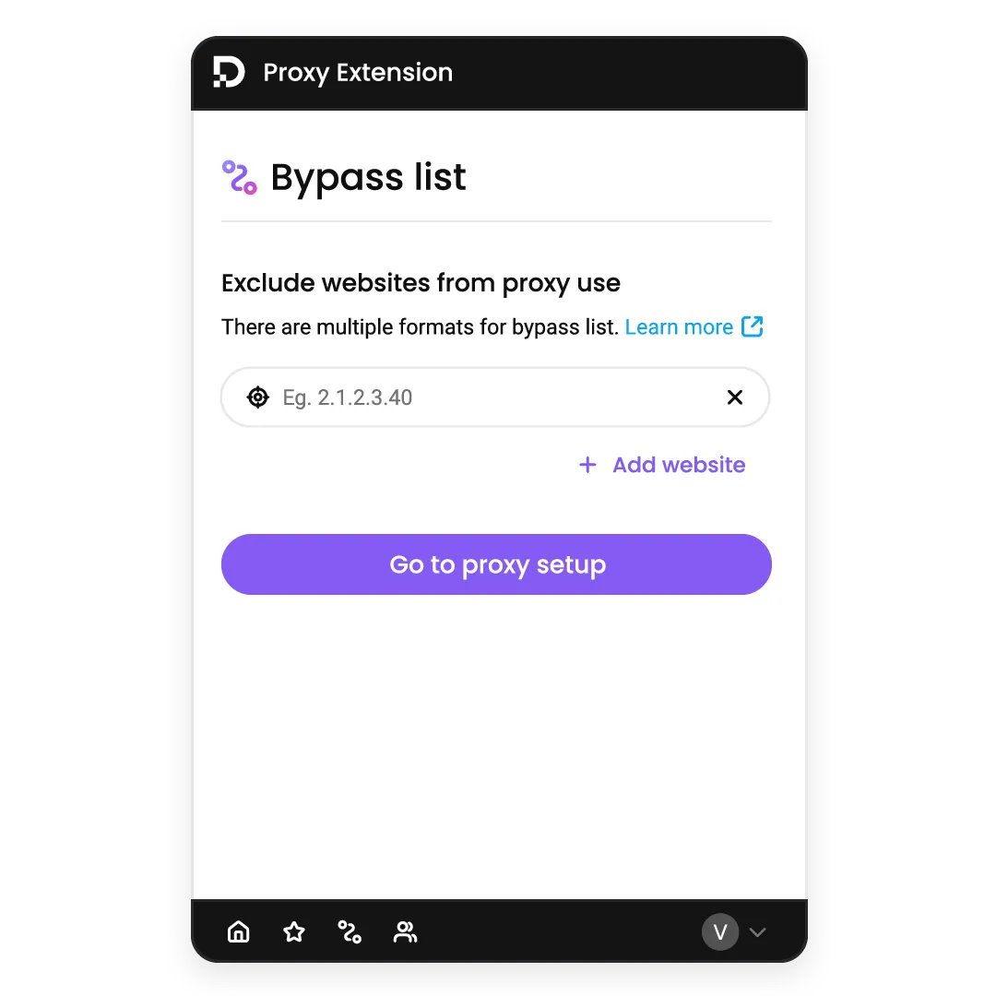The image size is (996, 996).
Task: Click the Bypass list heading text
Action: [x=368, y=176]
